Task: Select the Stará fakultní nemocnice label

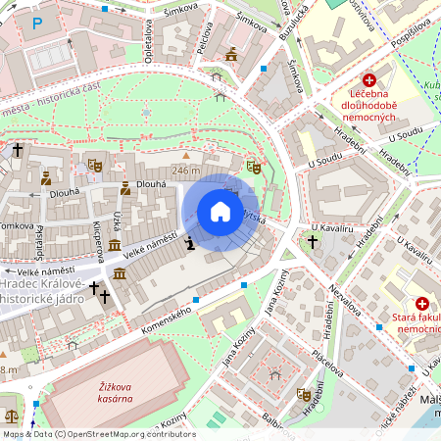Action: click(x=416, y=323)
